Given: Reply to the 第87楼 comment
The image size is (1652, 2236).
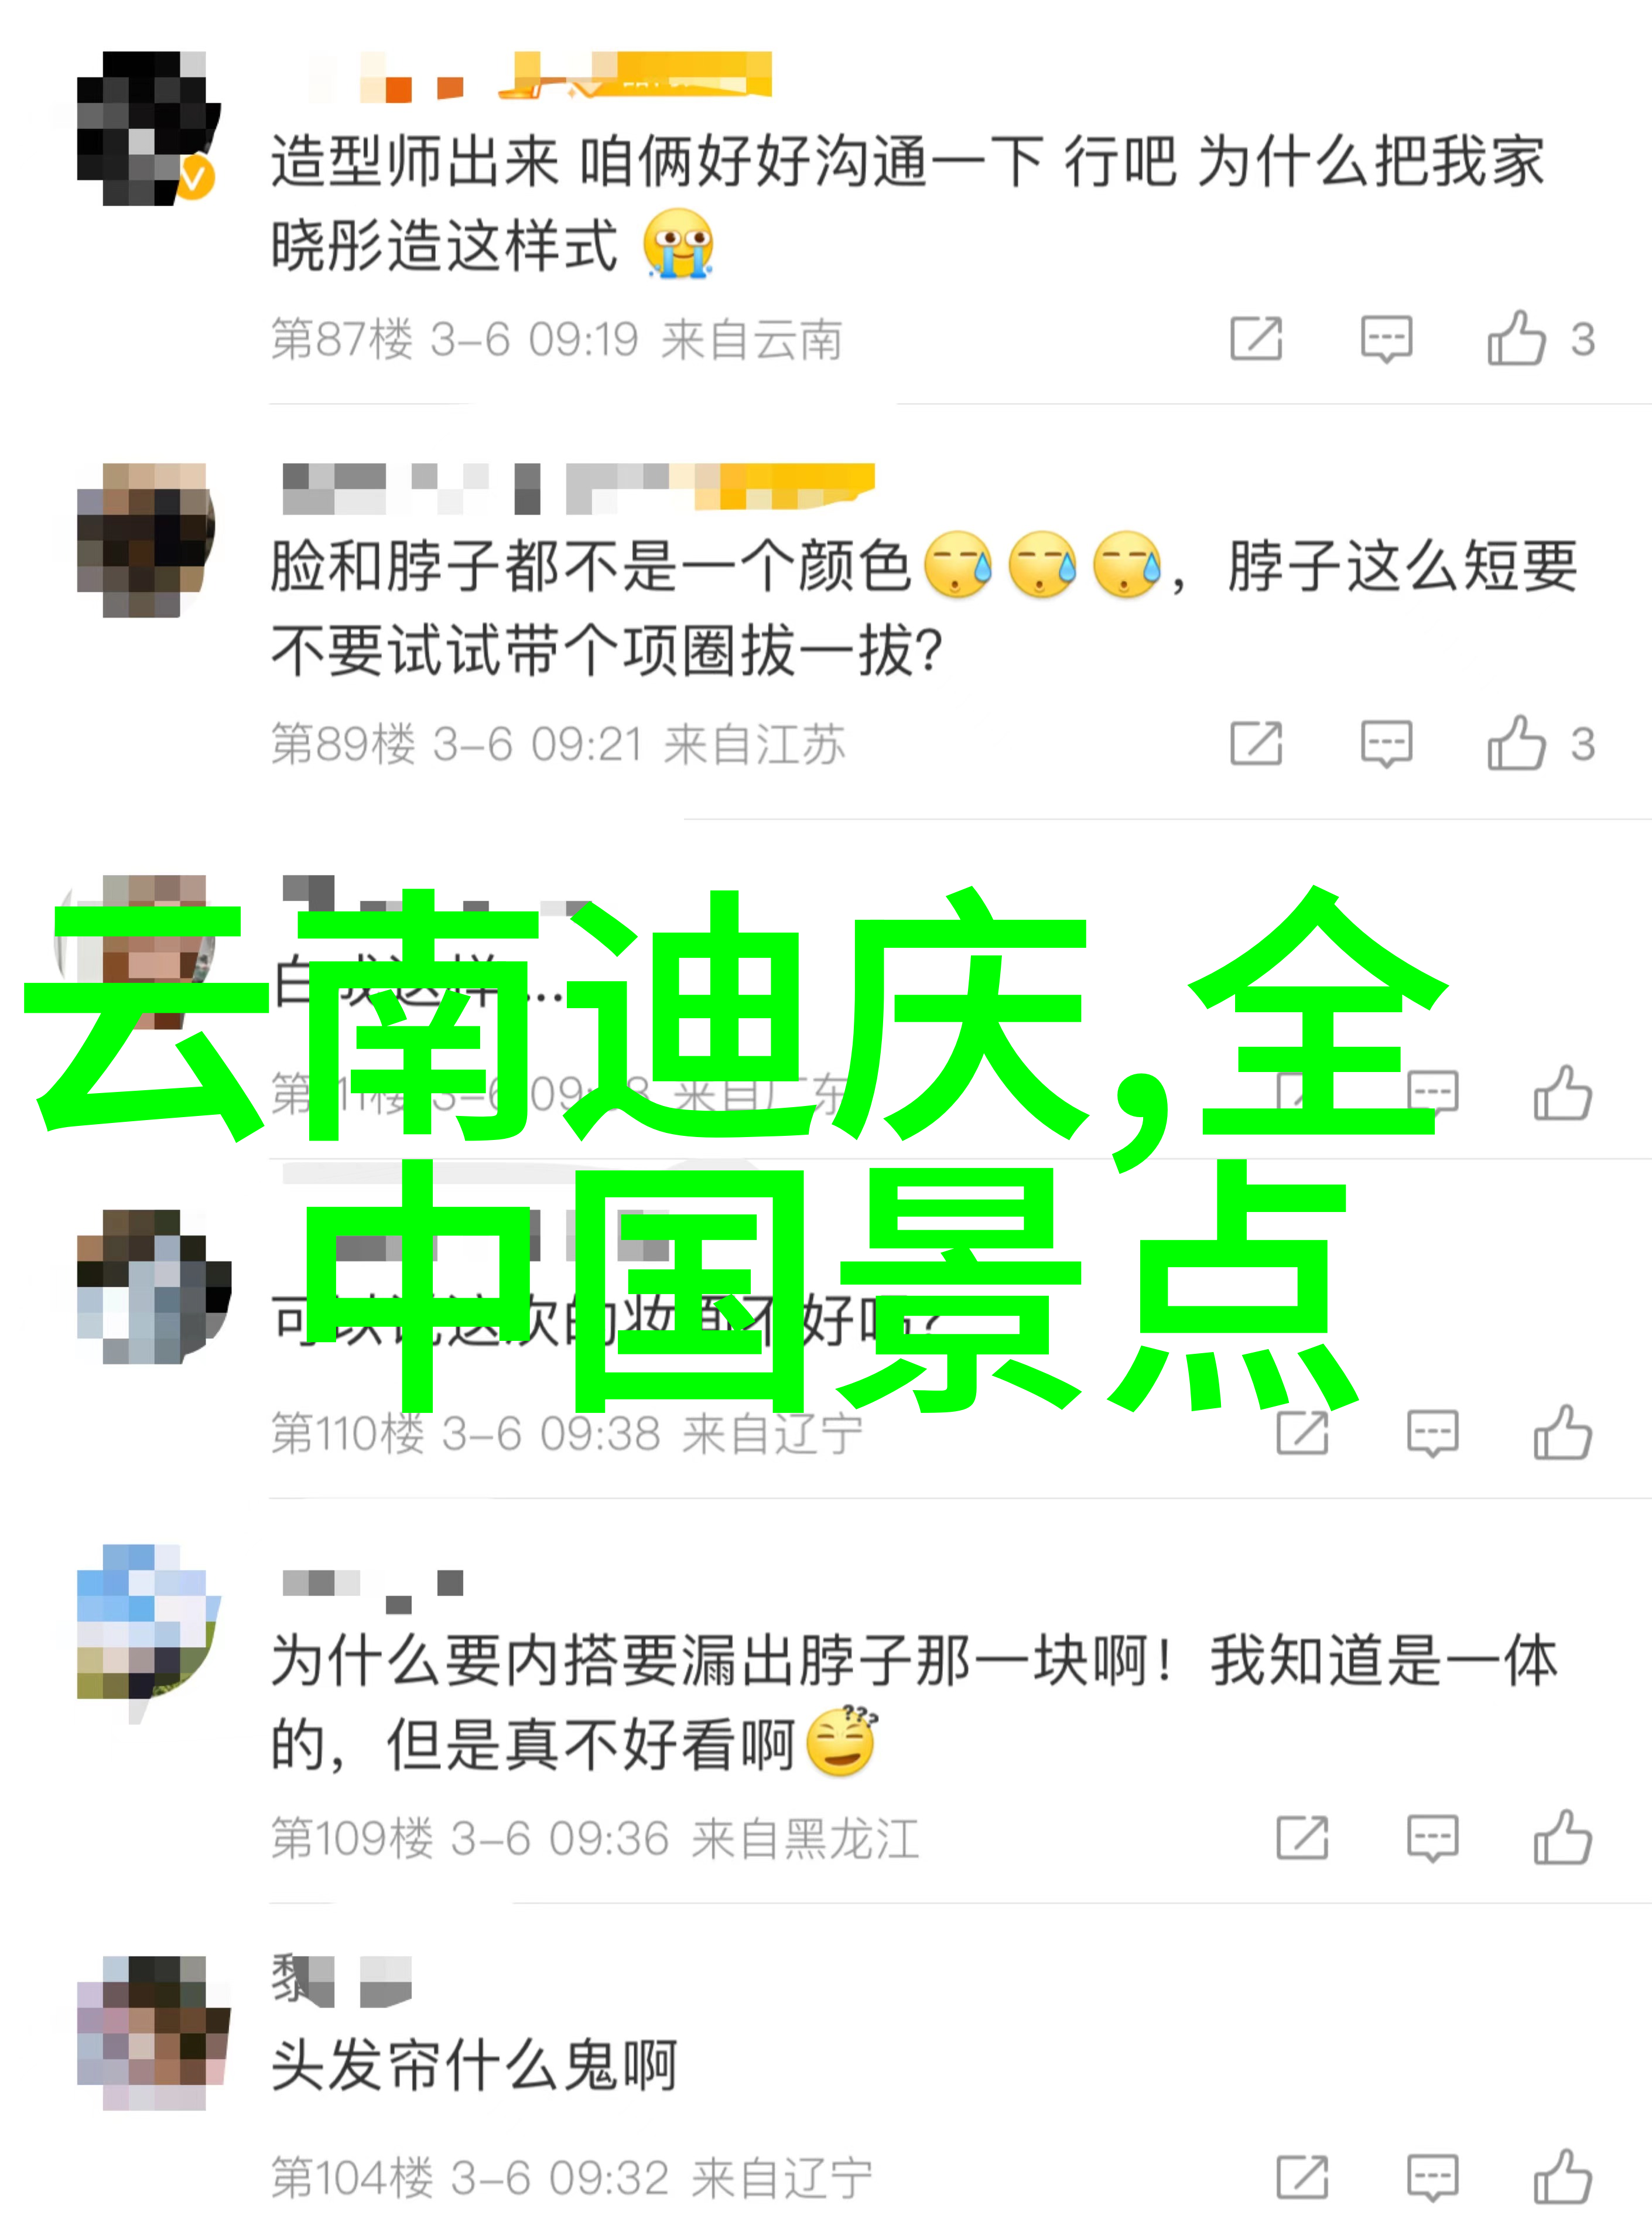Looking at the screenshot, I should pos(1386,339).
